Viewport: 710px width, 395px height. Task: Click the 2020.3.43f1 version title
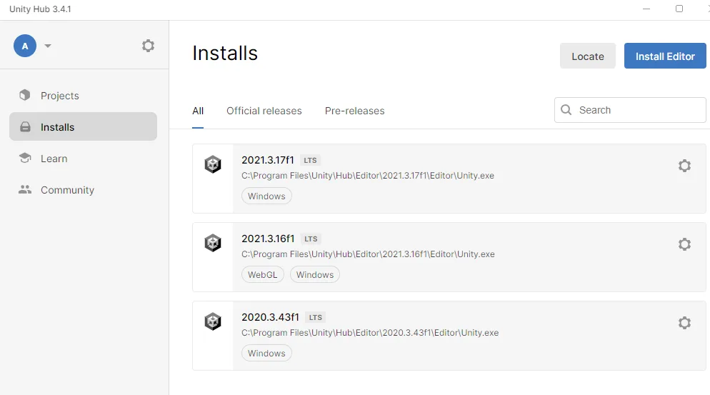click(270, 317)
